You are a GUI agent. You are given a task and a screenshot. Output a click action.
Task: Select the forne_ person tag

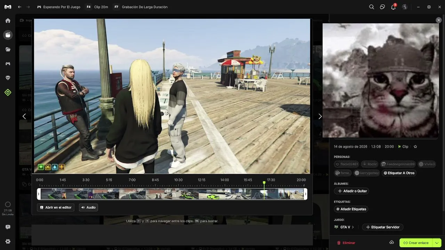(343, 173)
